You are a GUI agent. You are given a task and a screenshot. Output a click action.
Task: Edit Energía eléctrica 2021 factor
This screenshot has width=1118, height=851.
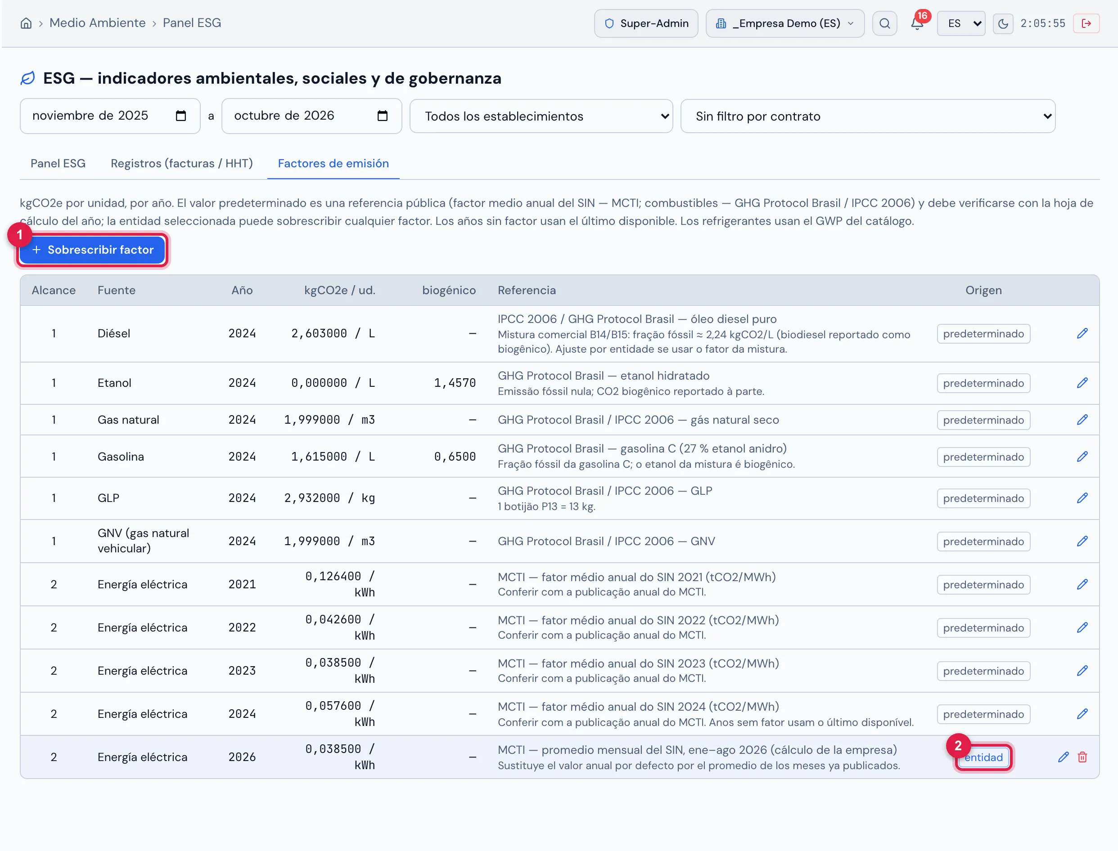click(1082, 585)
